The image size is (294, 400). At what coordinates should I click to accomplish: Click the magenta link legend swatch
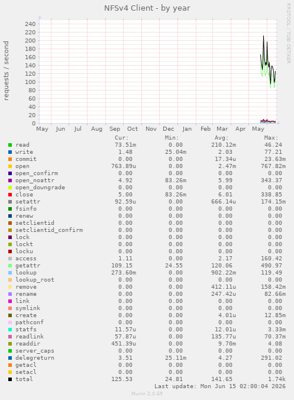pos(10,301)
